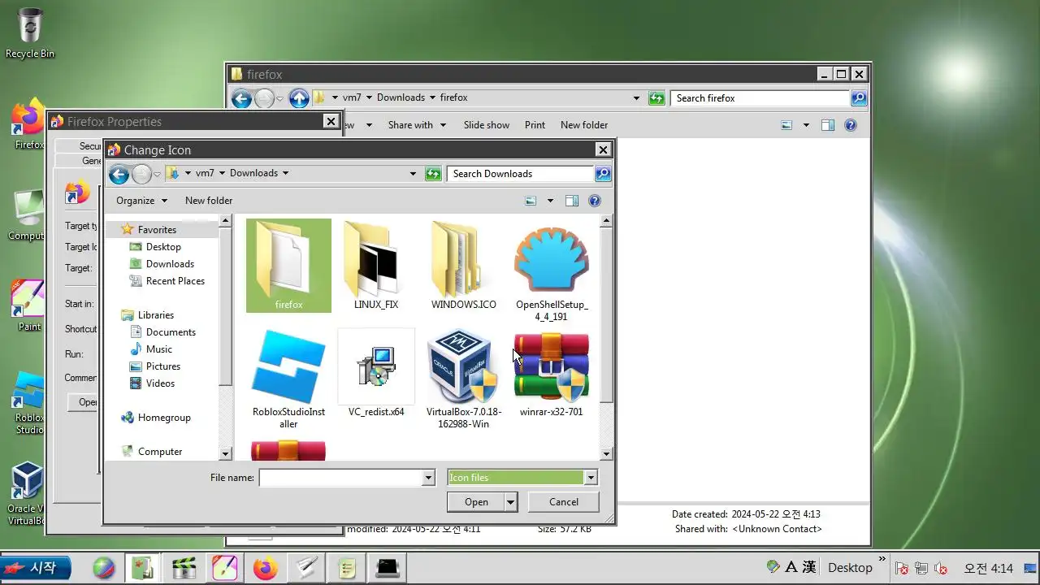Click Slide show in firefox window

(487, 125)
